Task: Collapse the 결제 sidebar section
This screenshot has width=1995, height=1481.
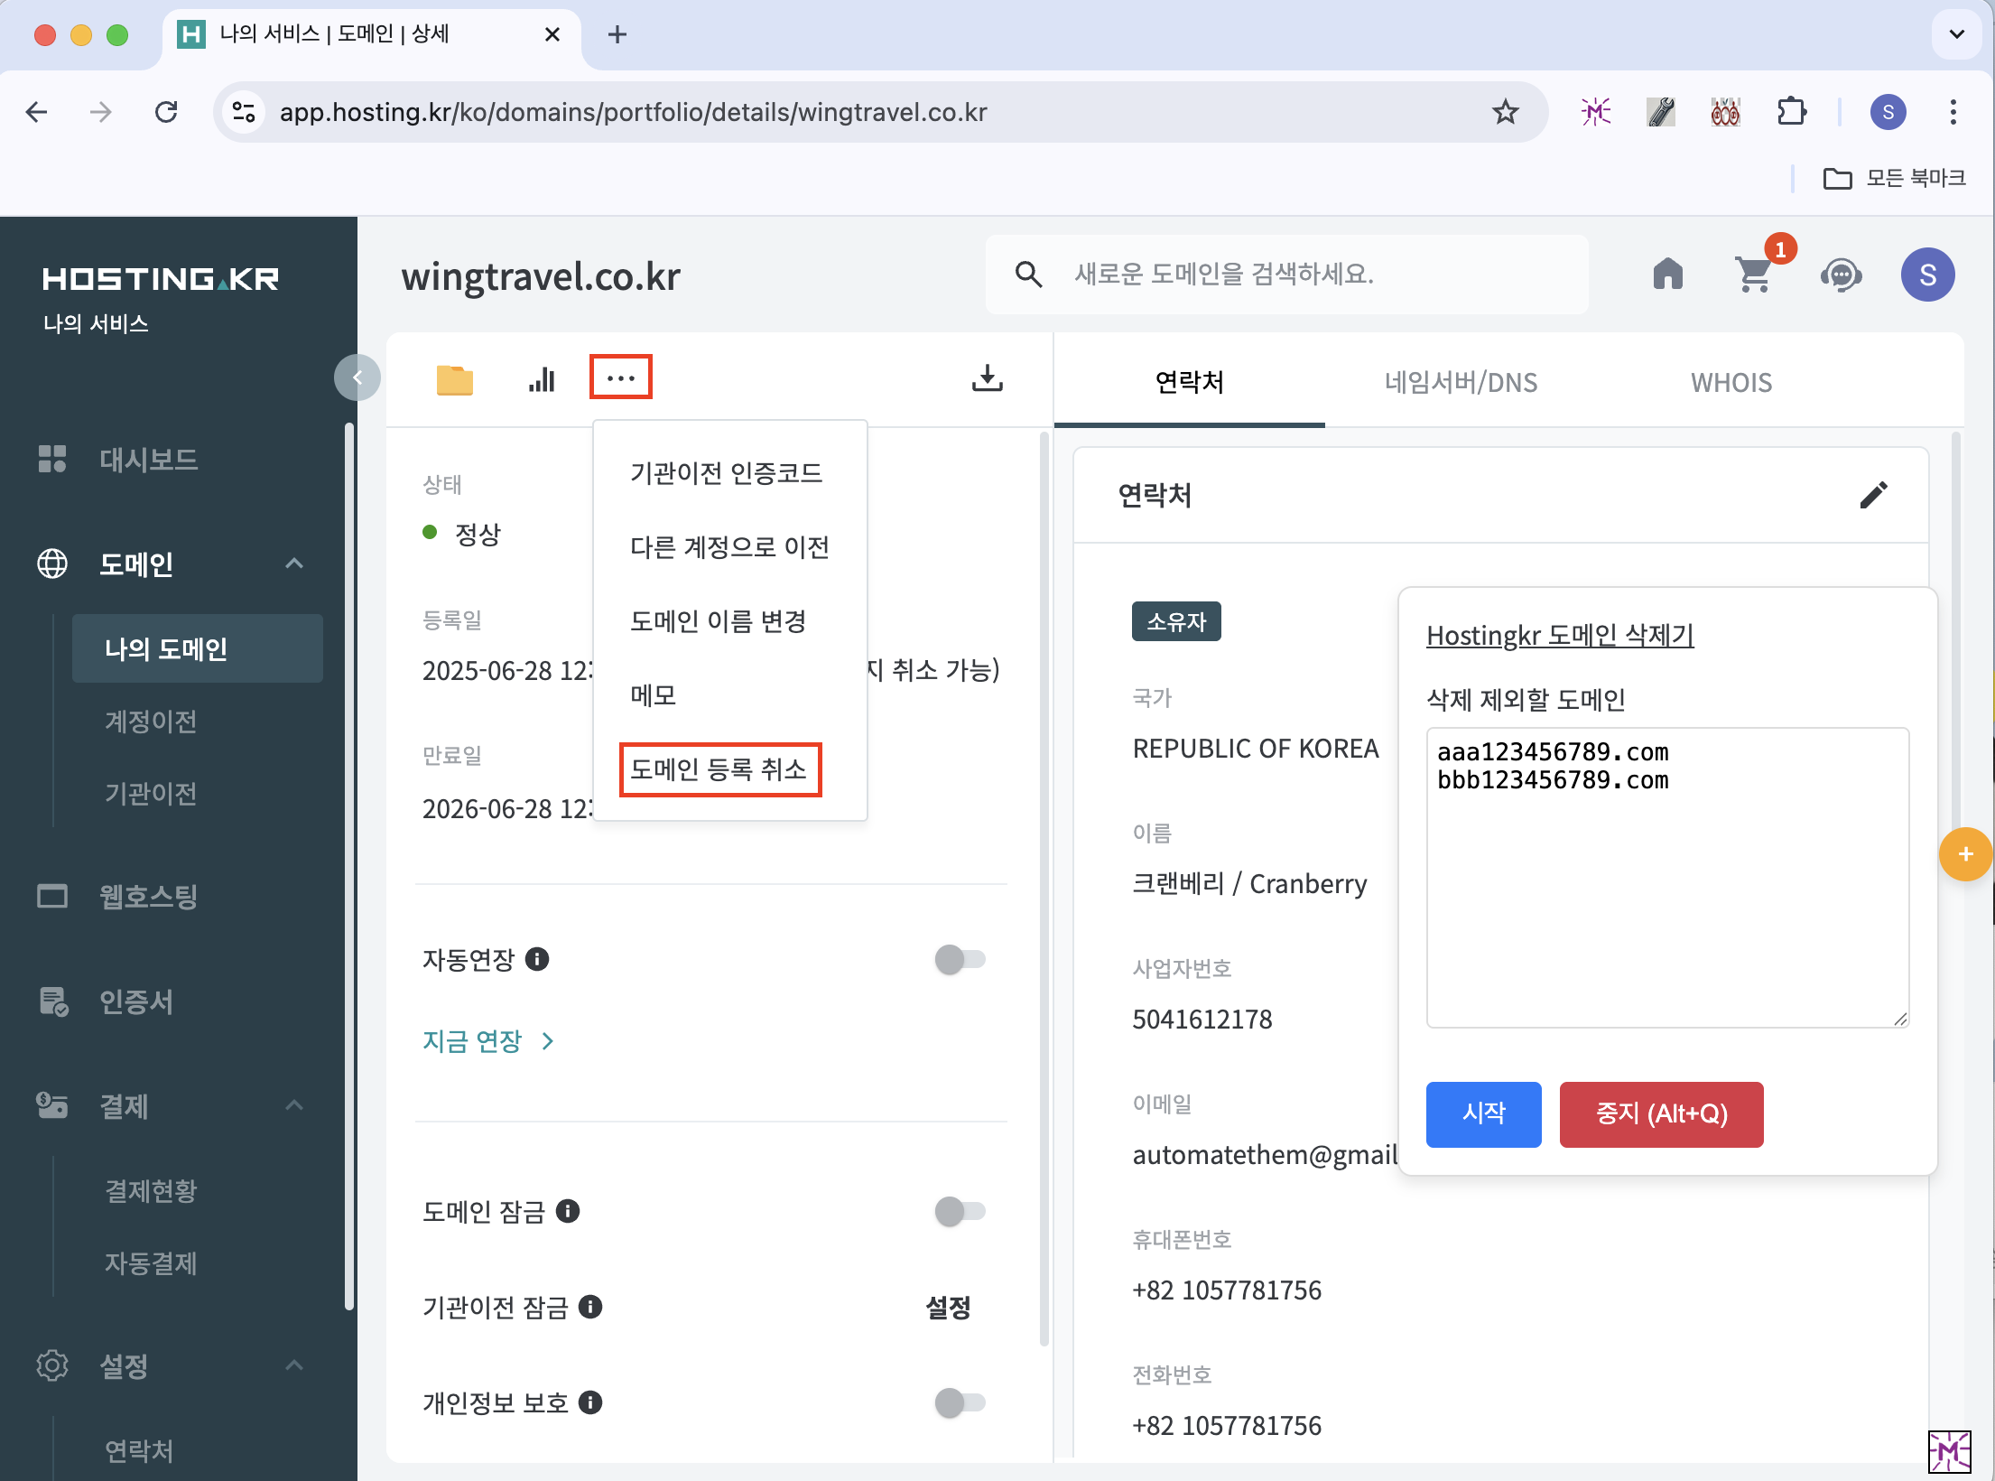Action: tap(294, 1105)
